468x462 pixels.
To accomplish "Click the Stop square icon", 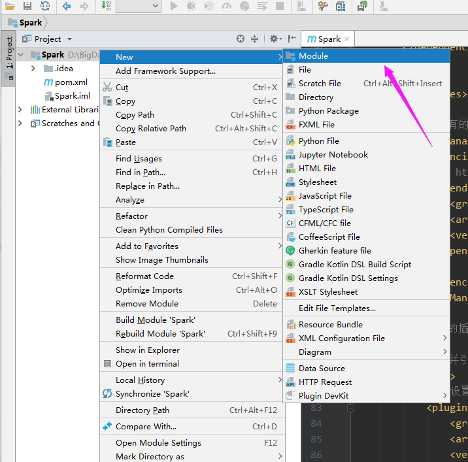I will coord(280,6).
